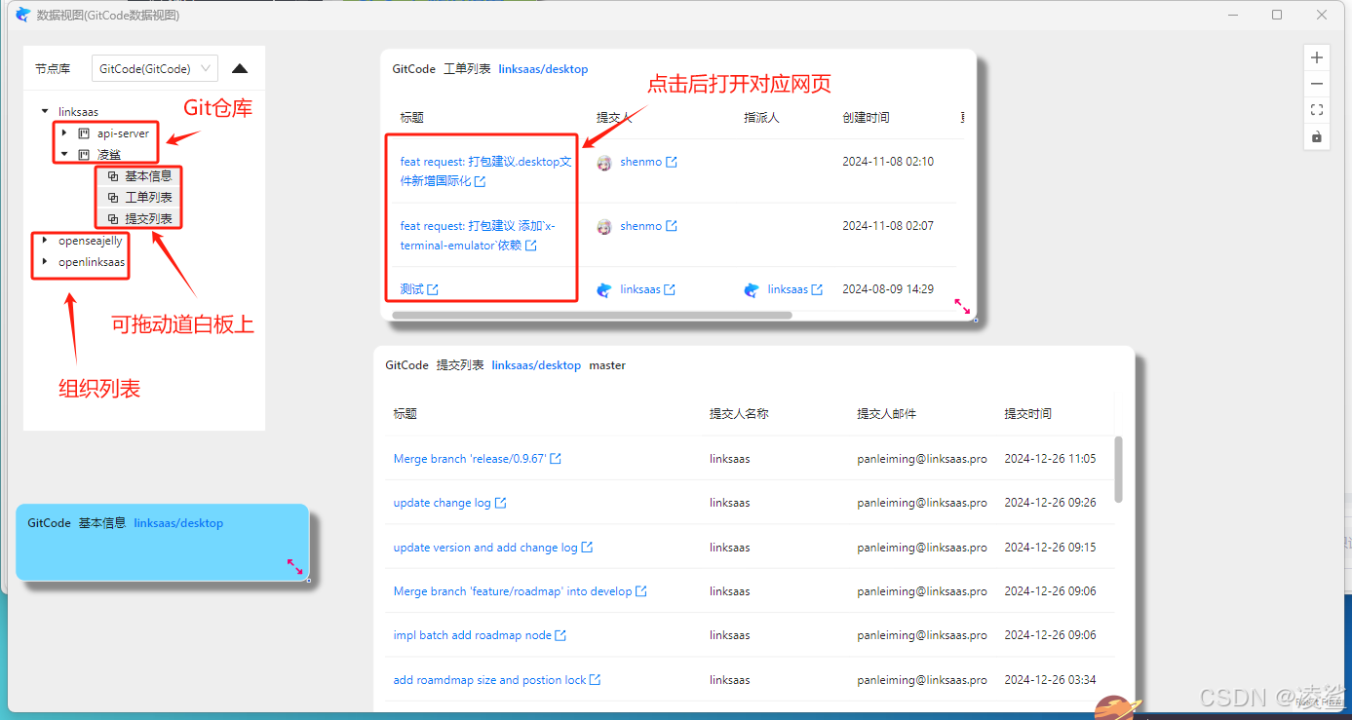This screenshot has width=1352, height=720.
Task: Open the Merge branch 'release/0.9.67' commit link
Action: (x=471, y=458)
